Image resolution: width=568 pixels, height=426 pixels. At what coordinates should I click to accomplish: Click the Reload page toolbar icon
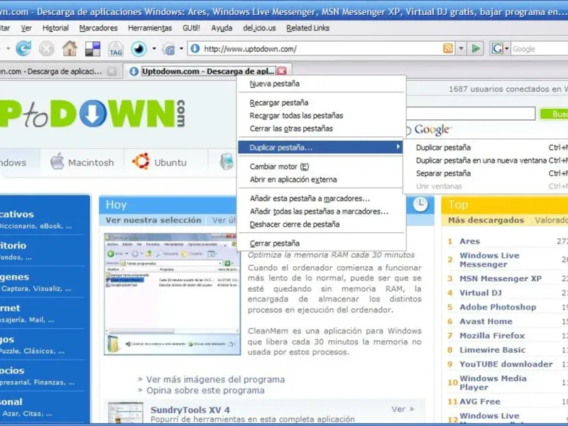click(23, 48)
